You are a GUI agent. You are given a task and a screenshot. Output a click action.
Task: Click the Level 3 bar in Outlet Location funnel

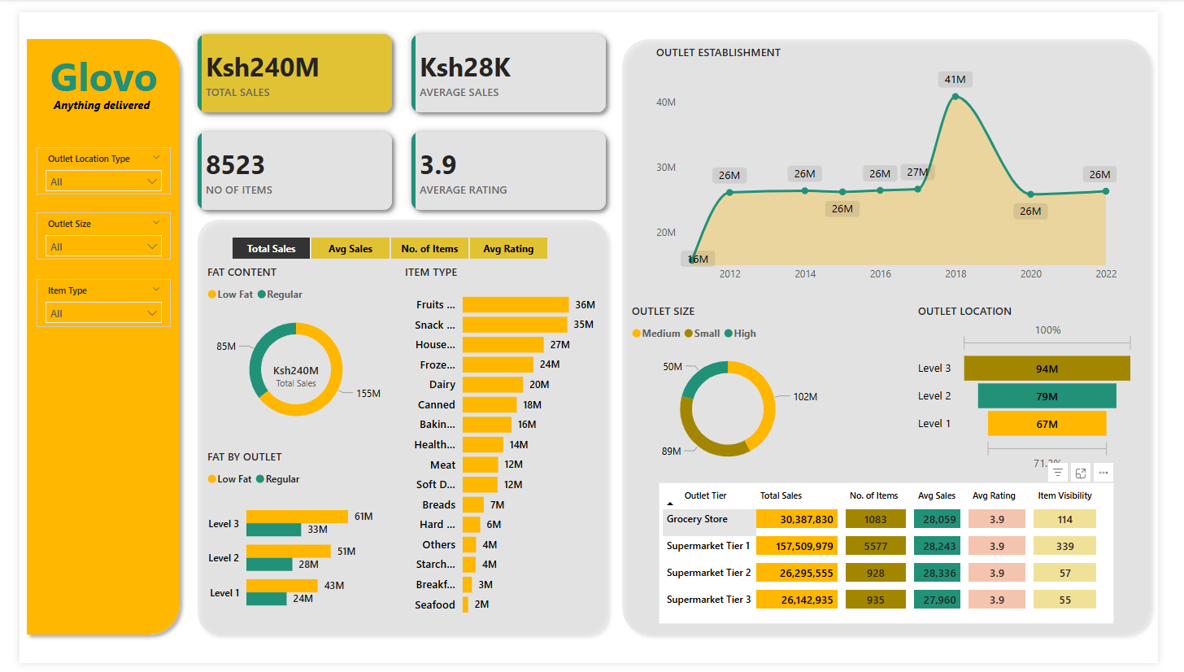click(x=1047, y=369)
